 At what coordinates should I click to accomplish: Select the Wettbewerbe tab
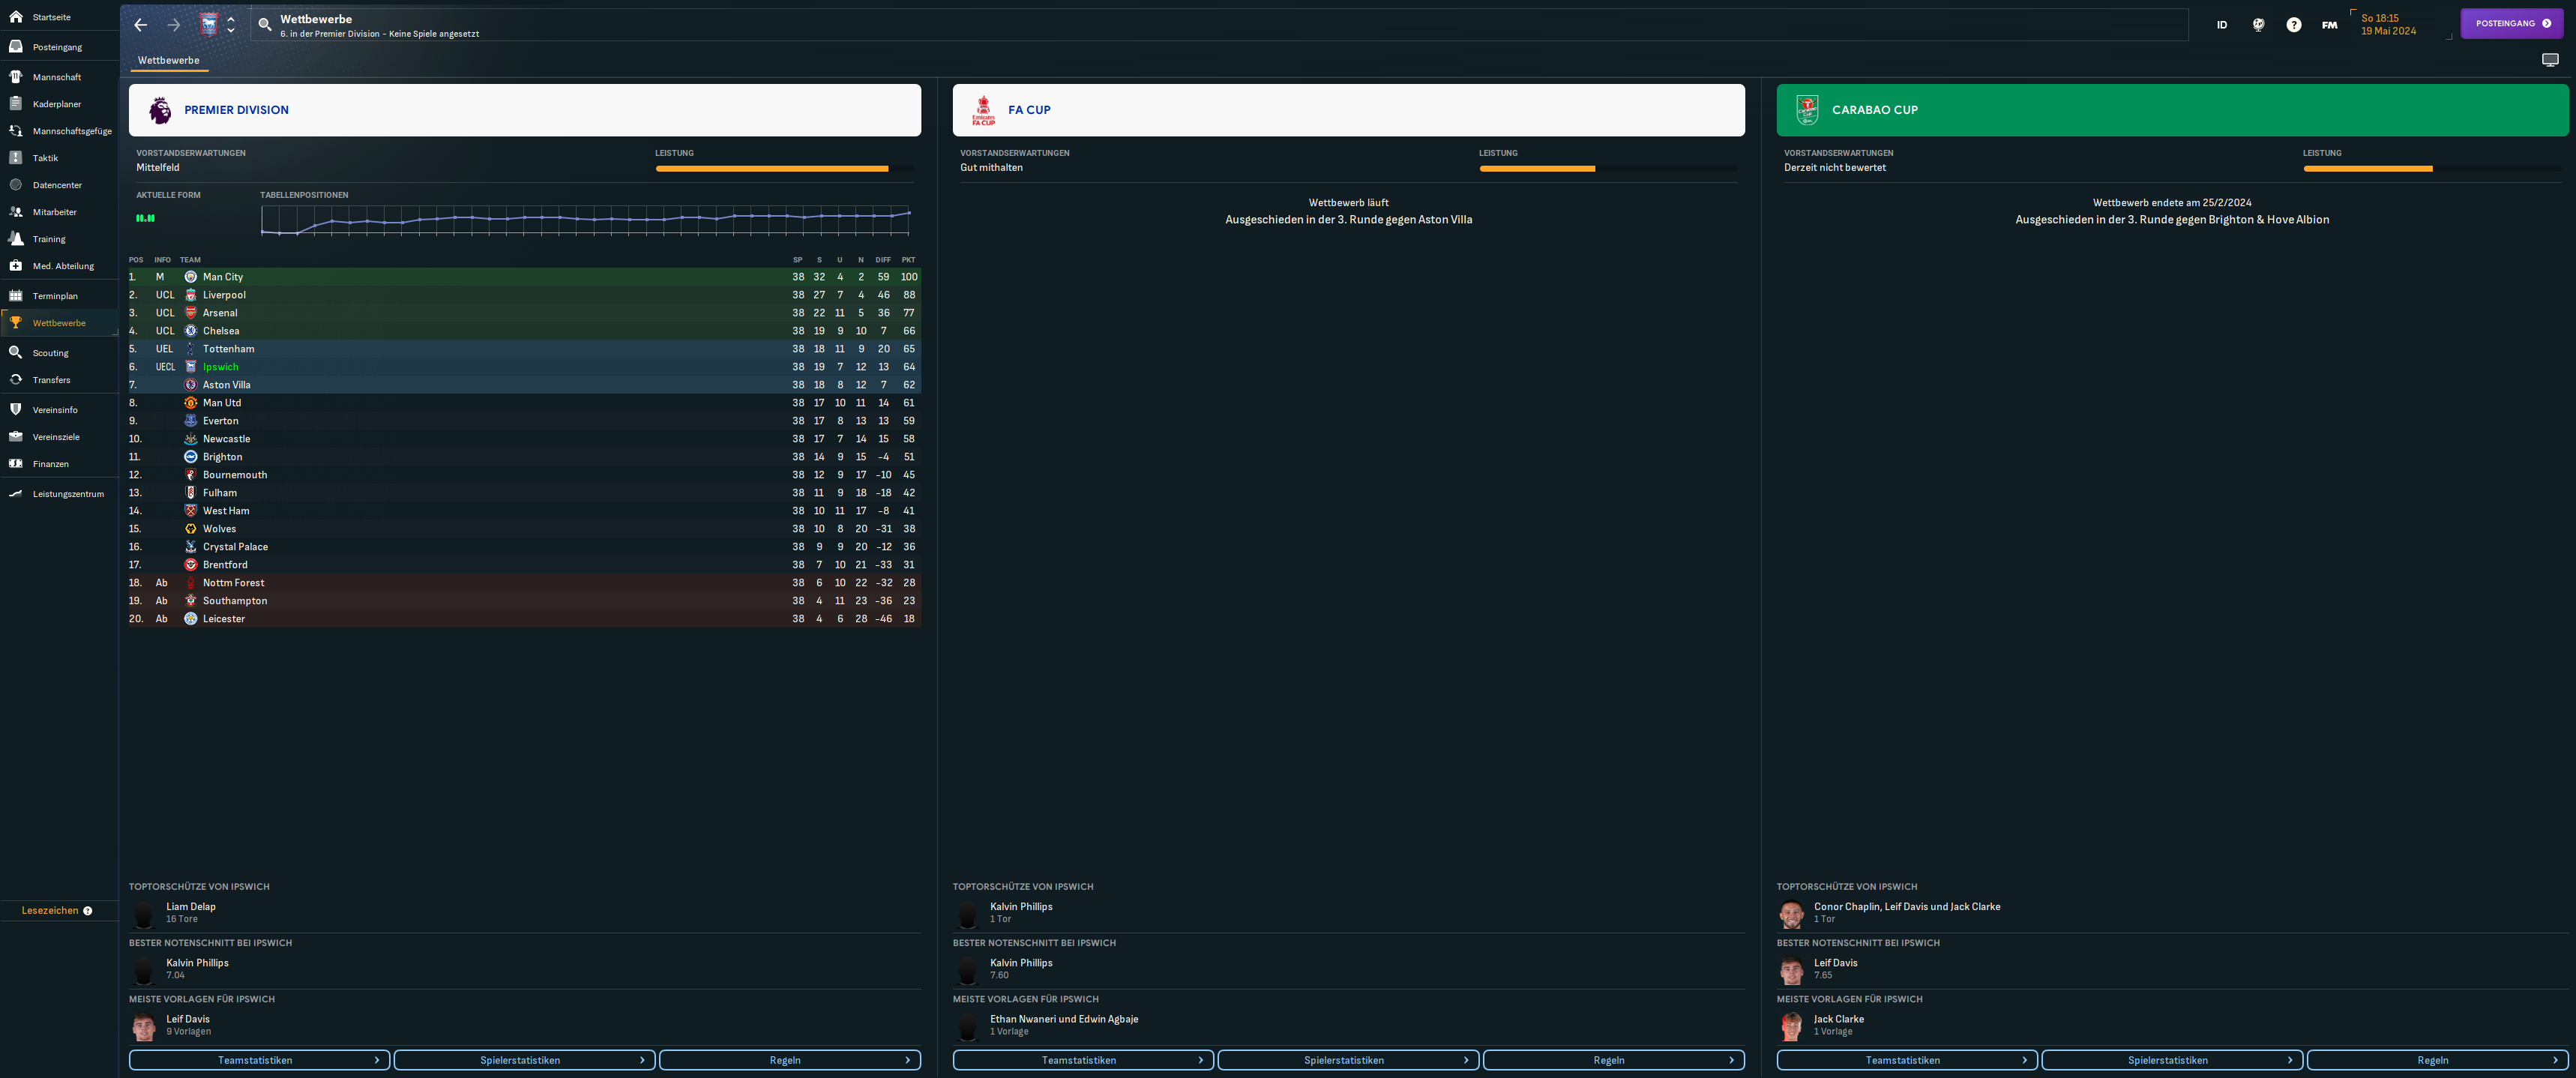168,61
